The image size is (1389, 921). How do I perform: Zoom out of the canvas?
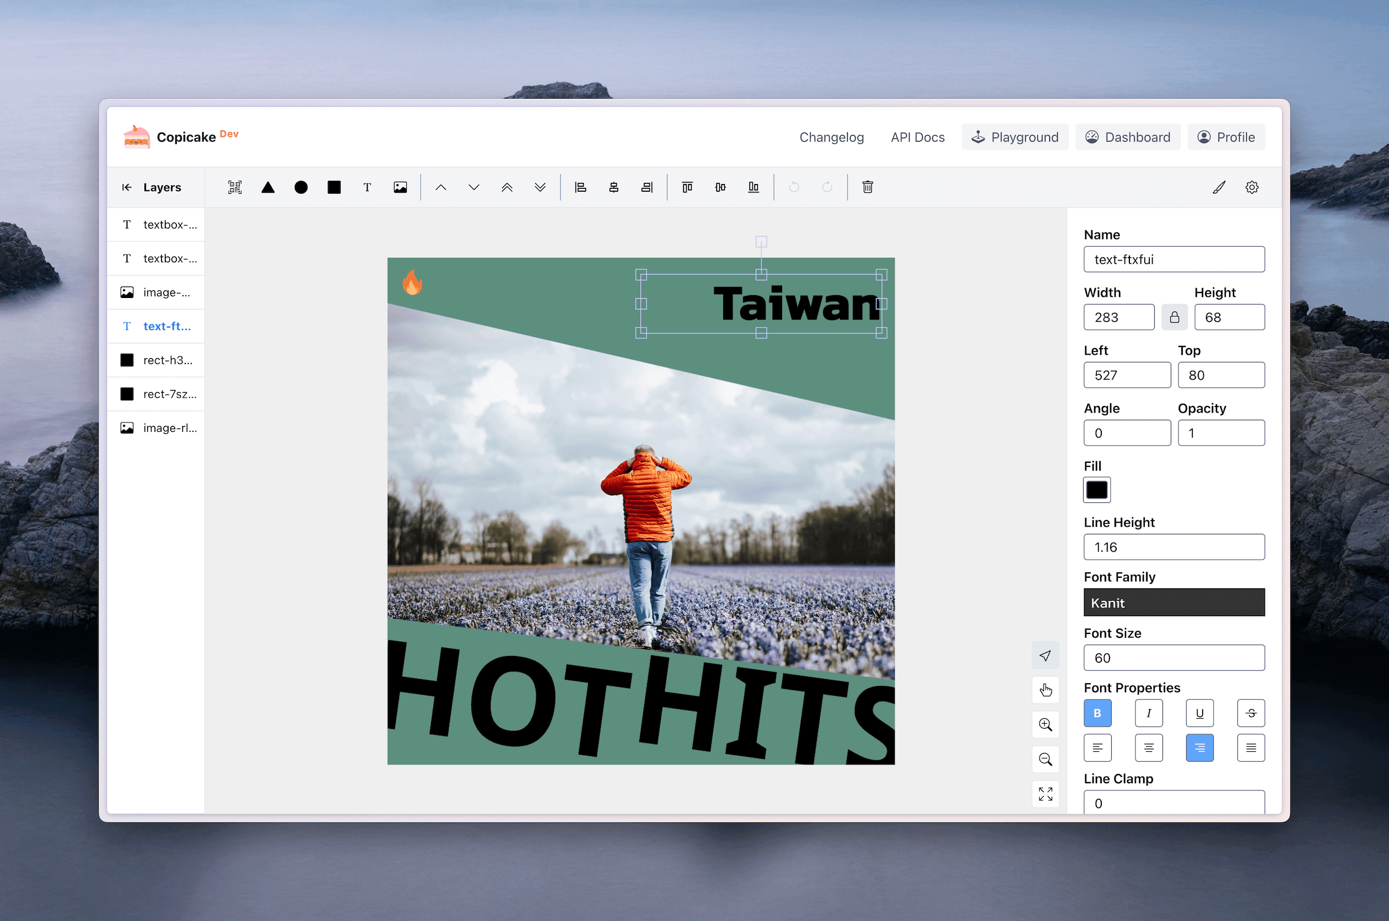point(1045,760)
